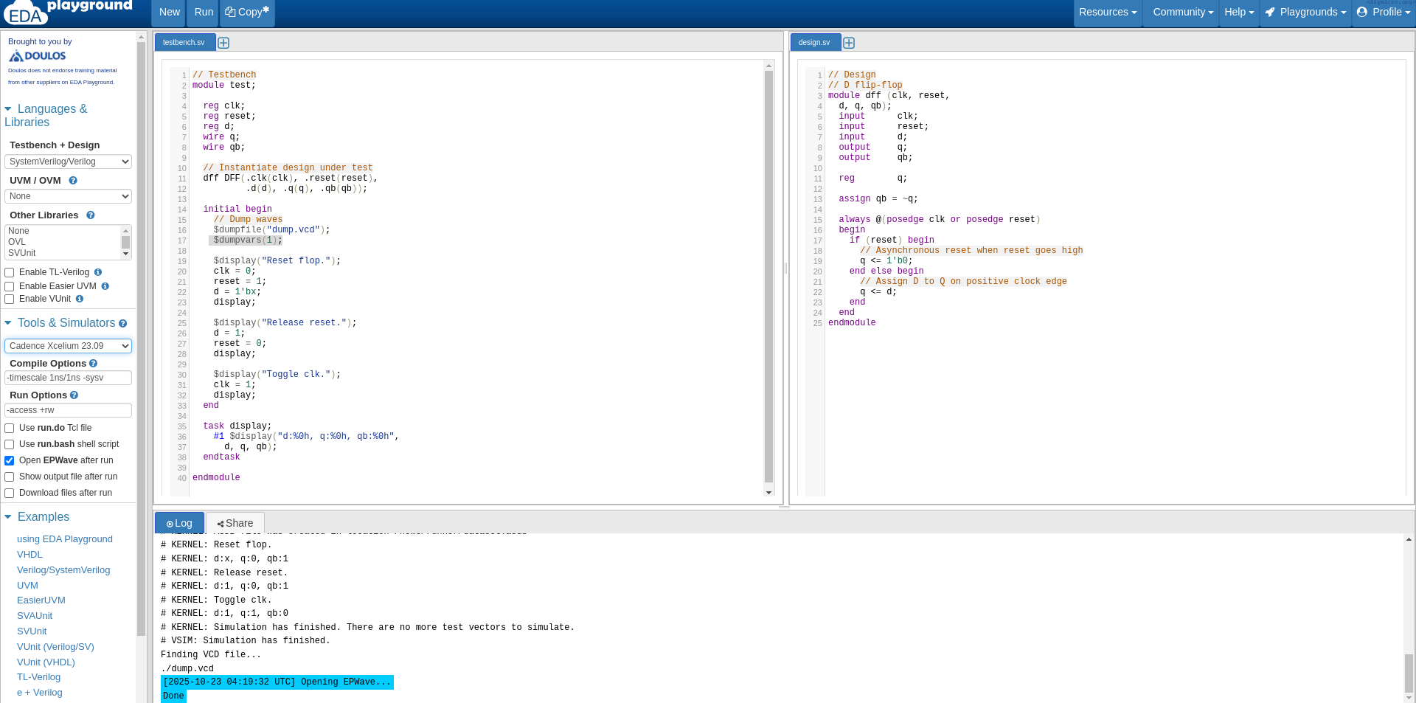Check Download files after run
Screen dimensions: 1416x703
[x=10, y=494]
